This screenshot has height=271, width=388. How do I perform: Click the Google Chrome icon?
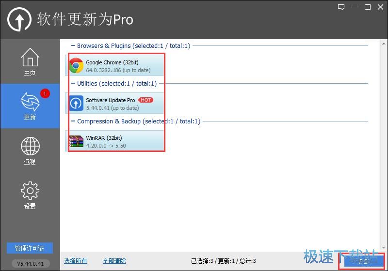click(x=76, y=66)
